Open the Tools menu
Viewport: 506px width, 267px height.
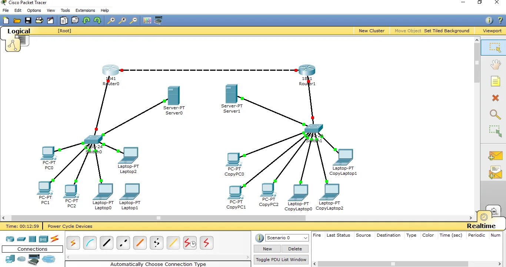click(x=65, y=10)
